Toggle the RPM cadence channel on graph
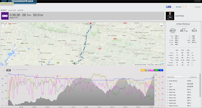 pyautogui.click(x=143, y=70)
